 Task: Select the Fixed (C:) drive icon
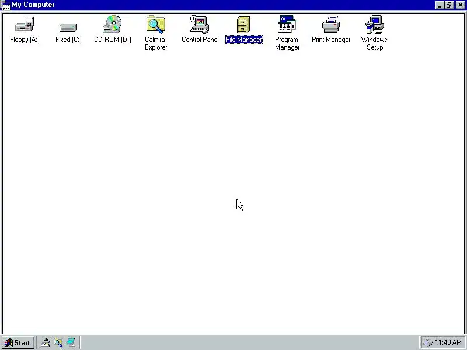[68, 27]
